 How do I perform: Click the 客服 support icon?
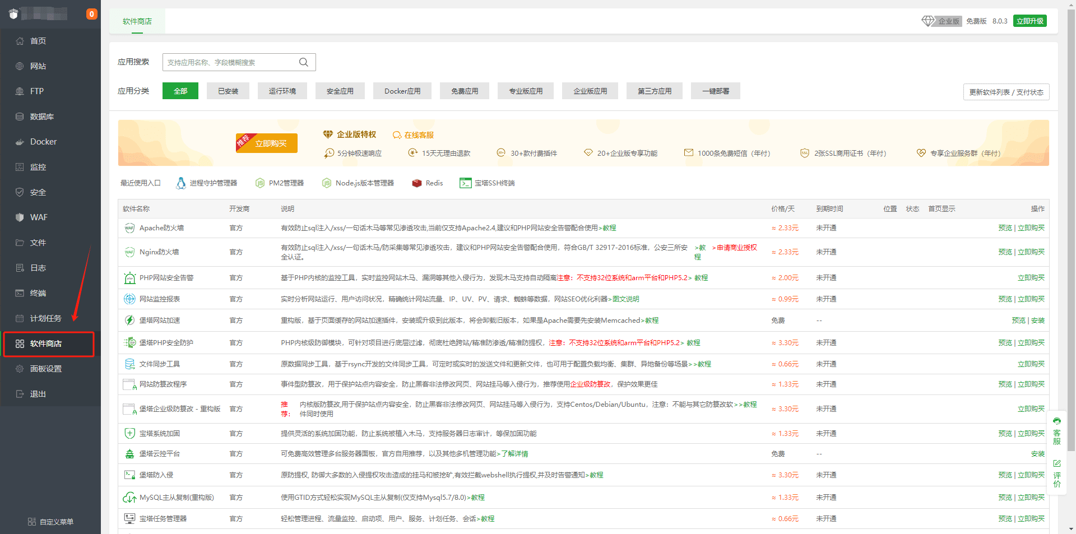click(x=1056, y=431)
